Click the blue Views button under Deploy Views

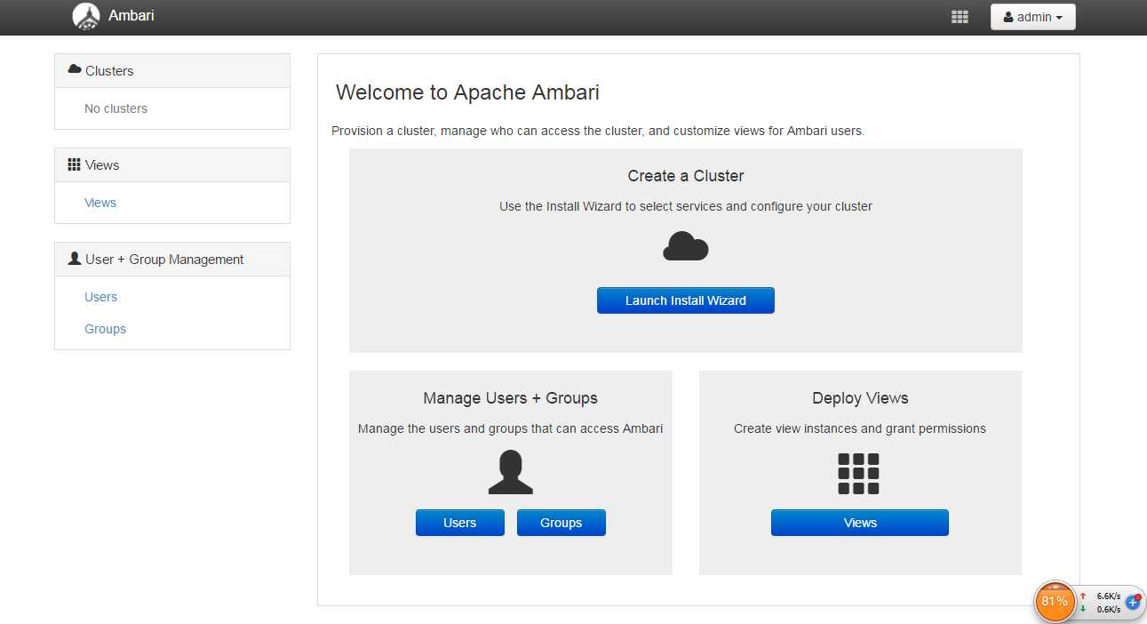[x=860, y=523]
